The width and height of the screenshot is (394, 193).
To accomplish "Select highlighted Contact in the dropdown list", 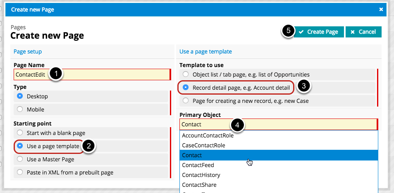I will [192, 155].
